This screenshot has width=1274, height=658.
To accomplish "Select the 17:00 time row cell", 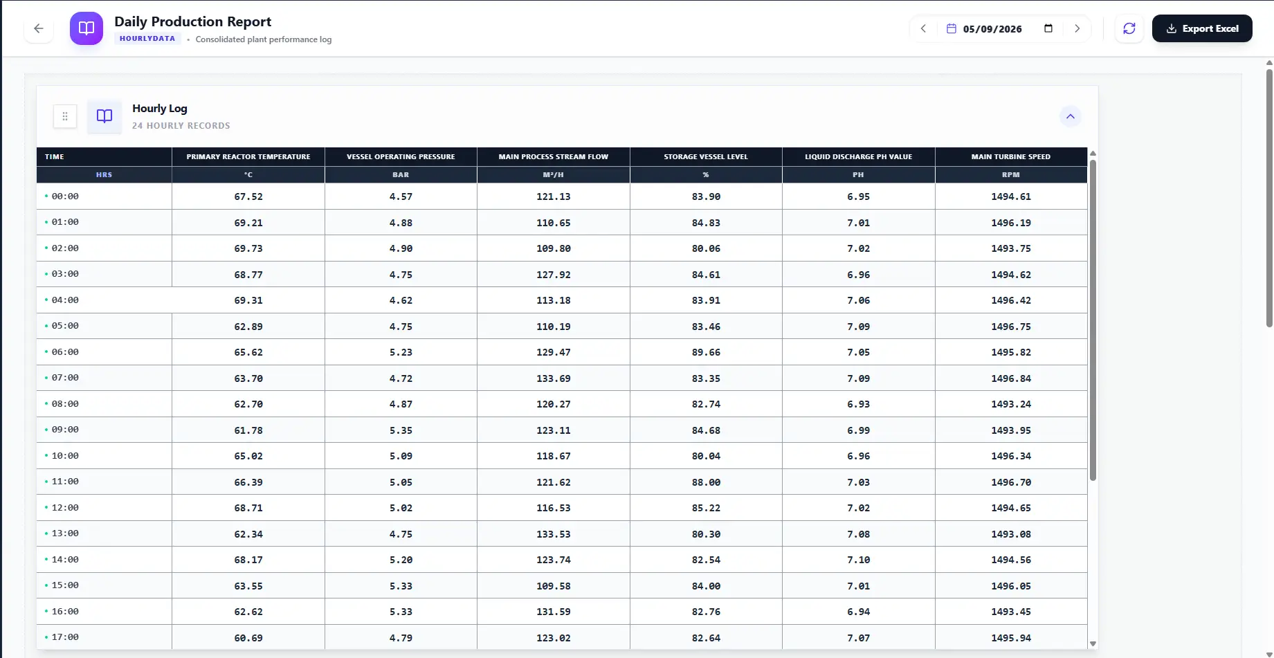I will (104, 637).
